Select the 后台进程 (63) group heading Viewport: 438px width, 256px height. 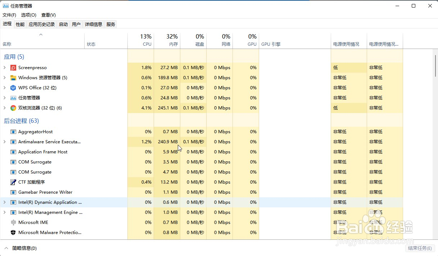coord(21,121)
